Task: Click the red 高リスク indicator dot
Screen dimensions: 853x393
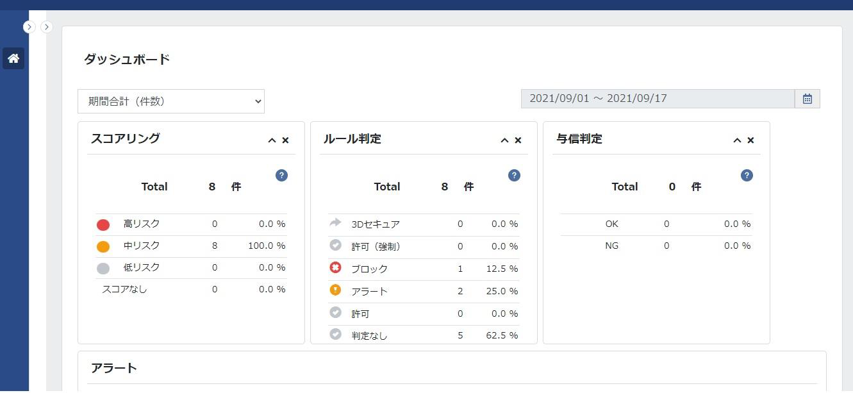Action: [x=103, y=225]
